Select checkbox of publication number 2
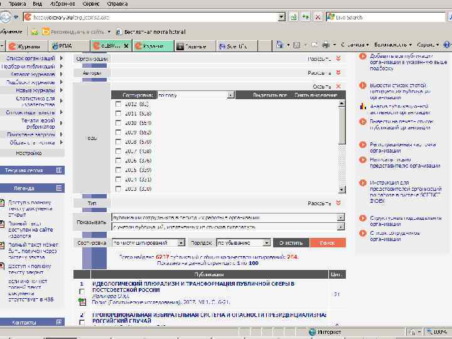 82,322
